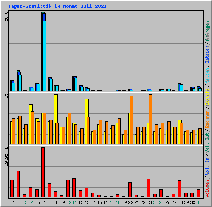212x207 pixels.
Task: Click day 8 on the x-axis
Action: tap(57, 202)
